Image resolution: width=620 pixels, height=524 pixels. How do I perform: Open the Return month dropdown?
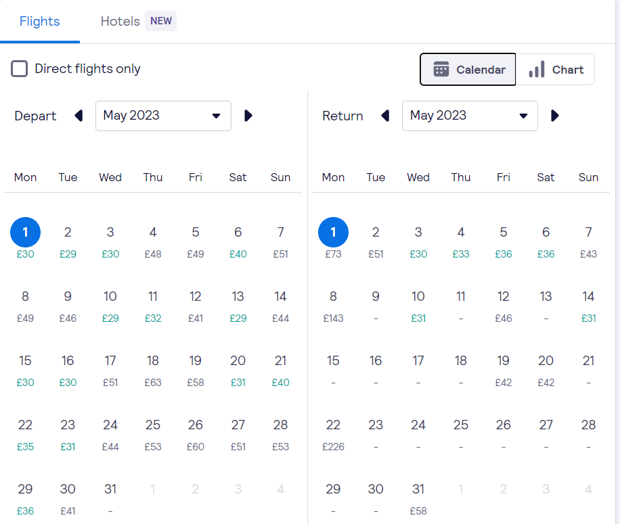(470, 116)
